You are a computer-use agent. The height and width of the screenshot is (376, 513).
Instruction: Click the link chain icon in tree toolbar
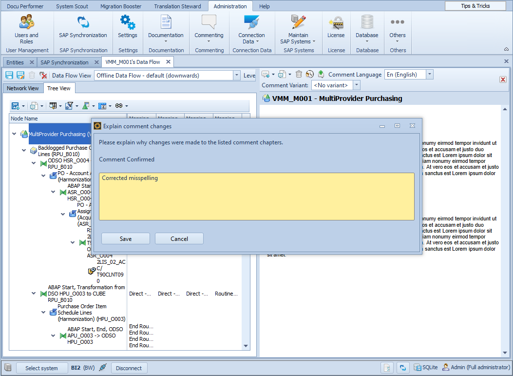coord(118,106)
